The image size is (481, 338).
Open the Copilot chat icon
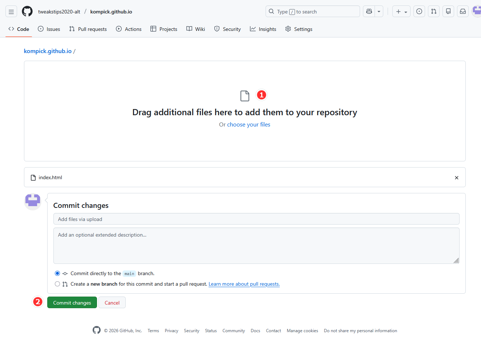[x=368, y=11]
